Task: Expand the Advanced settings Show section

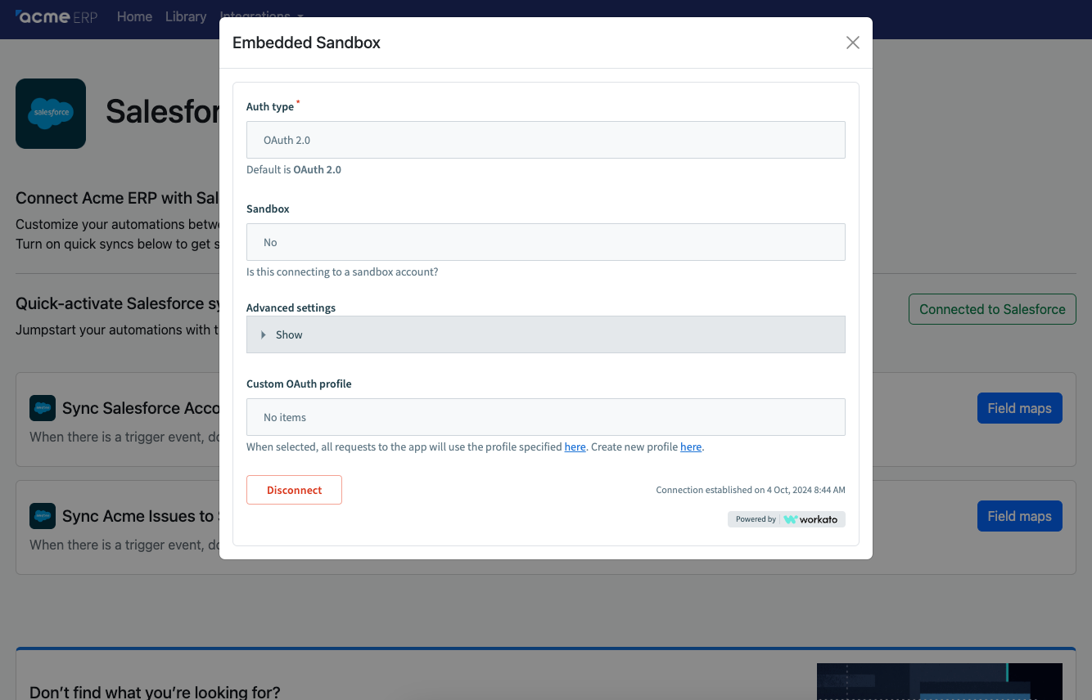Action: click(545, 334)
